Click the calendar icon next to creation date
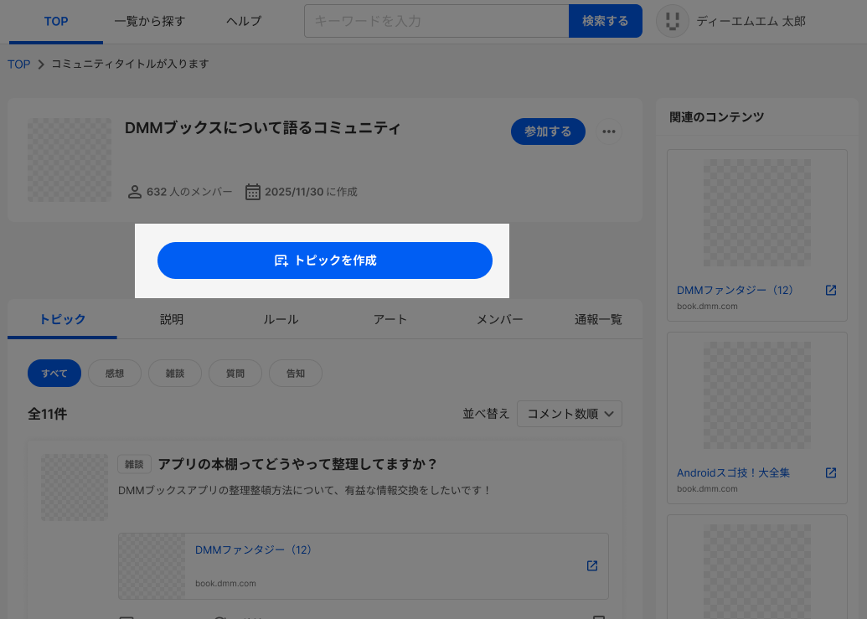The width and height of the screenshot is (867, 619). [x=253, y=192]
